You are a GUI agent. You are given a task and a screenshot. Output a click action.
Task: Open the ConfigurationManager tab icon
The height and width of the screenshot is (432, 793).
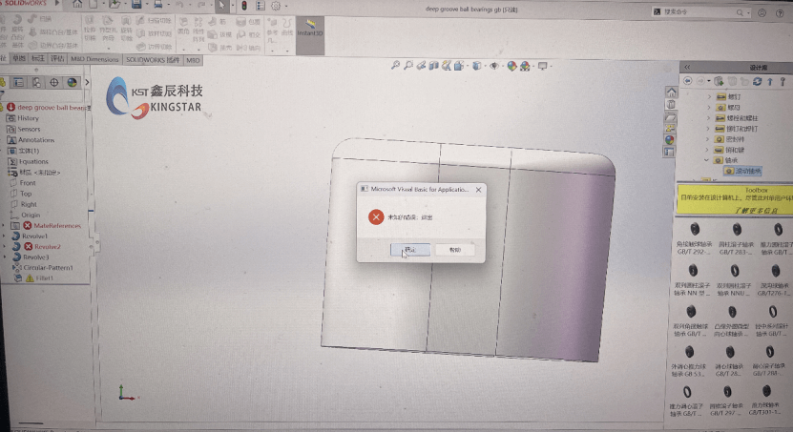[x=36, y=82]
